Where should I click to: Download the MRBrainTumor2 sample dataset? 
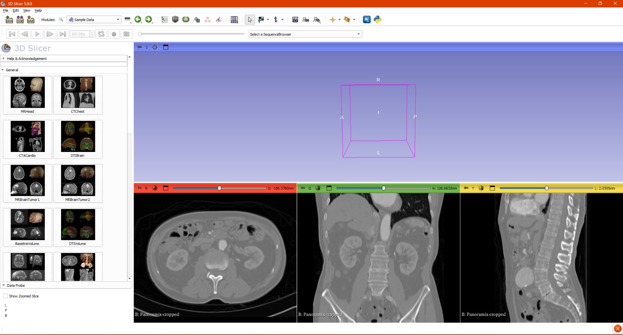click(x=78, y=183)
